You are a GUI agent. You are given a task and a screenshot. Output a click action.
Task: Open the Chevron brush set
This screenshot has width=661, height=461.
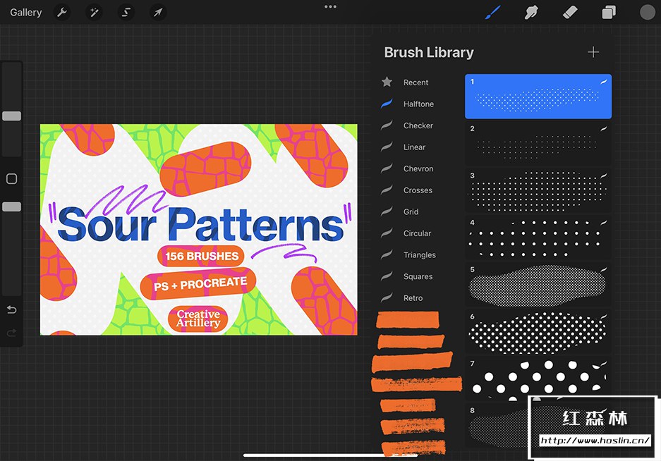coord(418,168)
